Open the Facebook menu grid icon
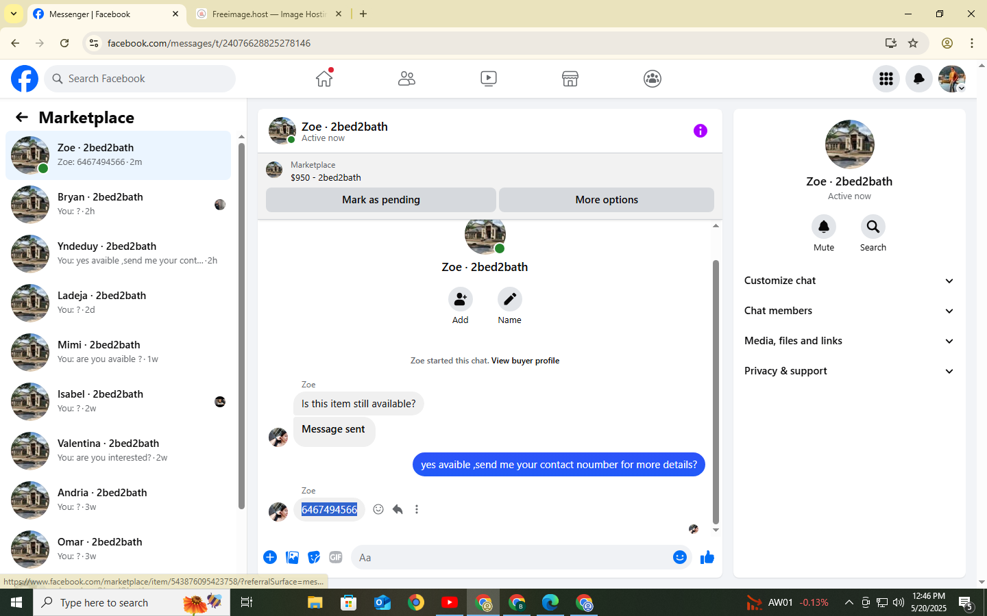987x616 pixels. [x=886, y=79]
